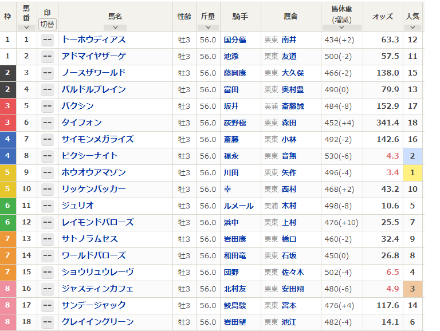
Task: Toggle the mark selector for ピクシーナイト
Action: 48,156
